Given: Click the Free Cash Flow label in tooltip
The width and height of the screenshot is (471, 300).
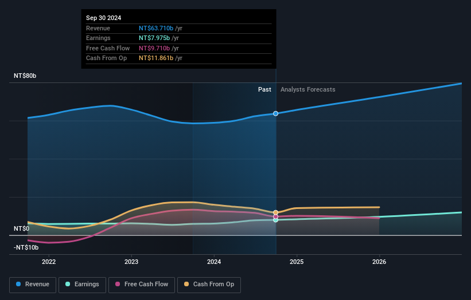Looking at the screenshot, I should click(108, 48).
